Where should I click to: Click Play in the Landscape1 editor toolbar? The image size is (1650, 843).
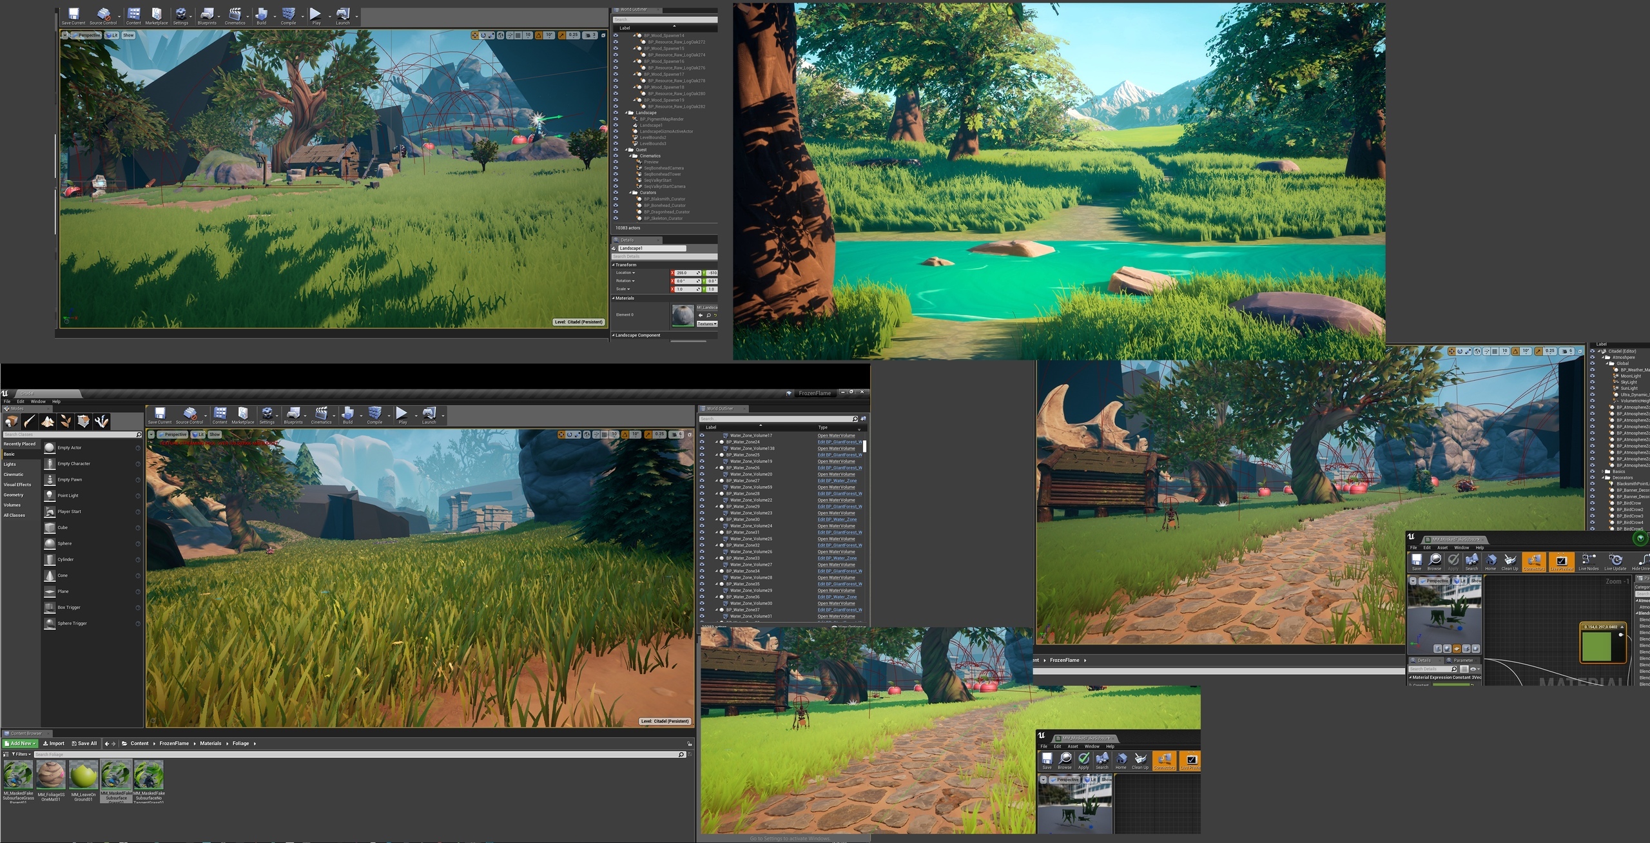coord(316,16)
